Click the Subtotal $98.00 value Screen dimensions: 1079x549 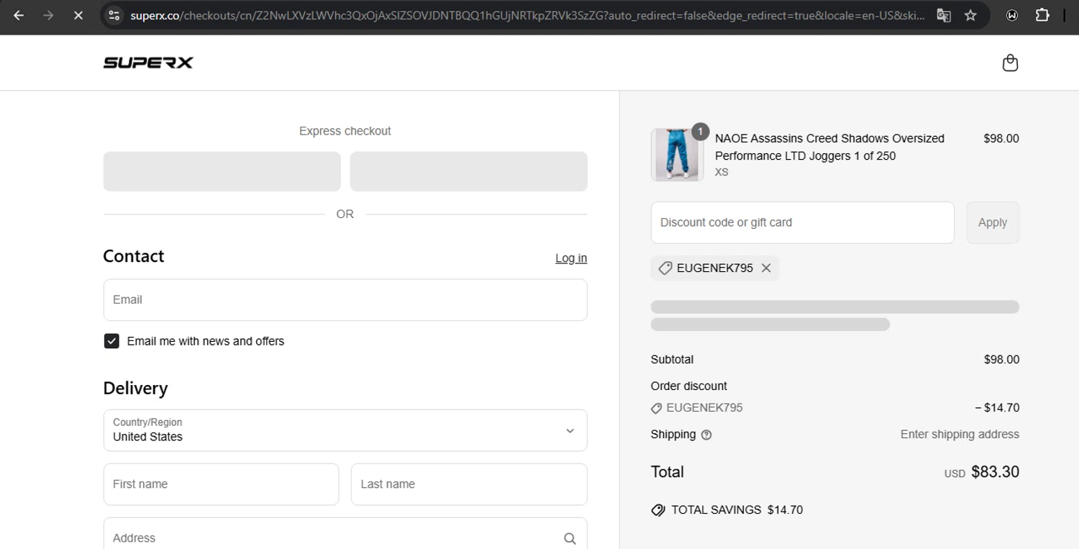click(1001, 360)
